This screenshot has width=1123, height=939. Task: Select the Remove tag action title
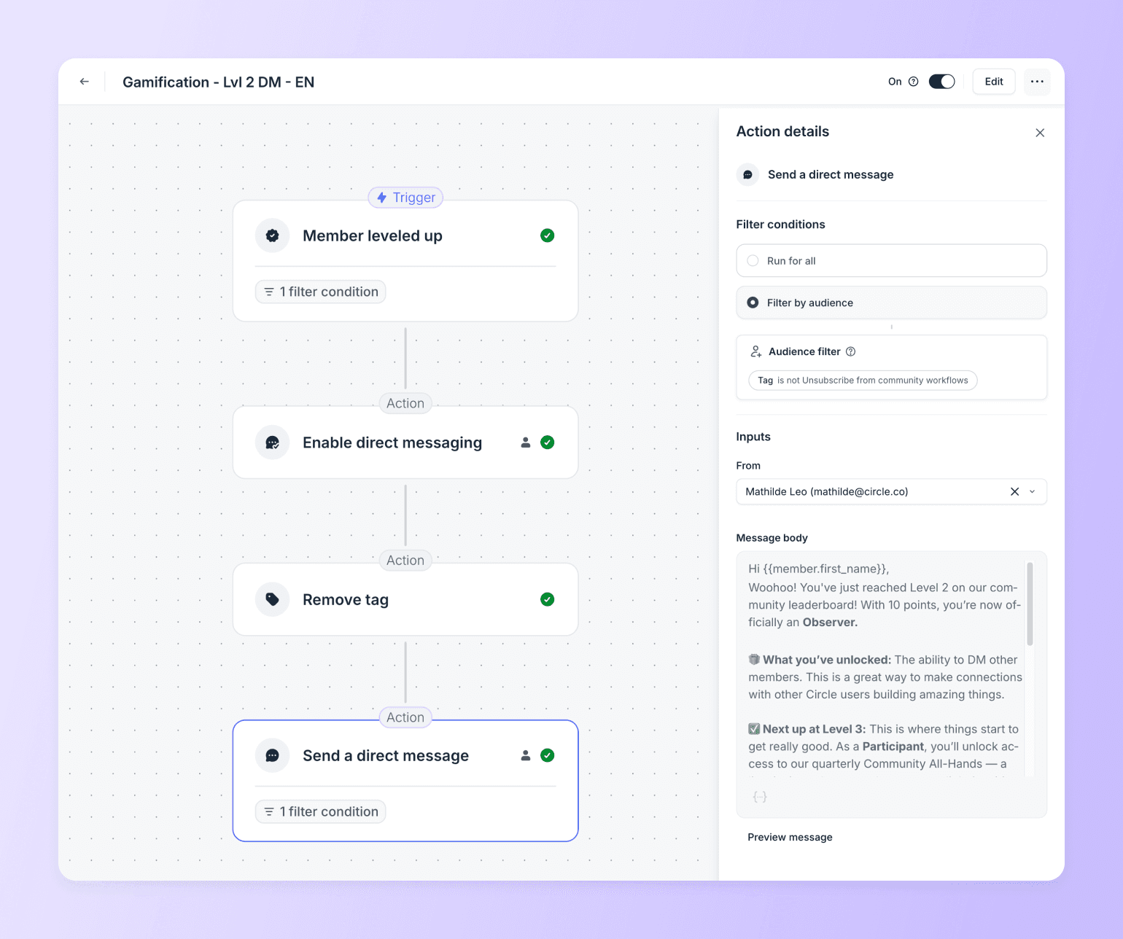click(x=346, y=599)
